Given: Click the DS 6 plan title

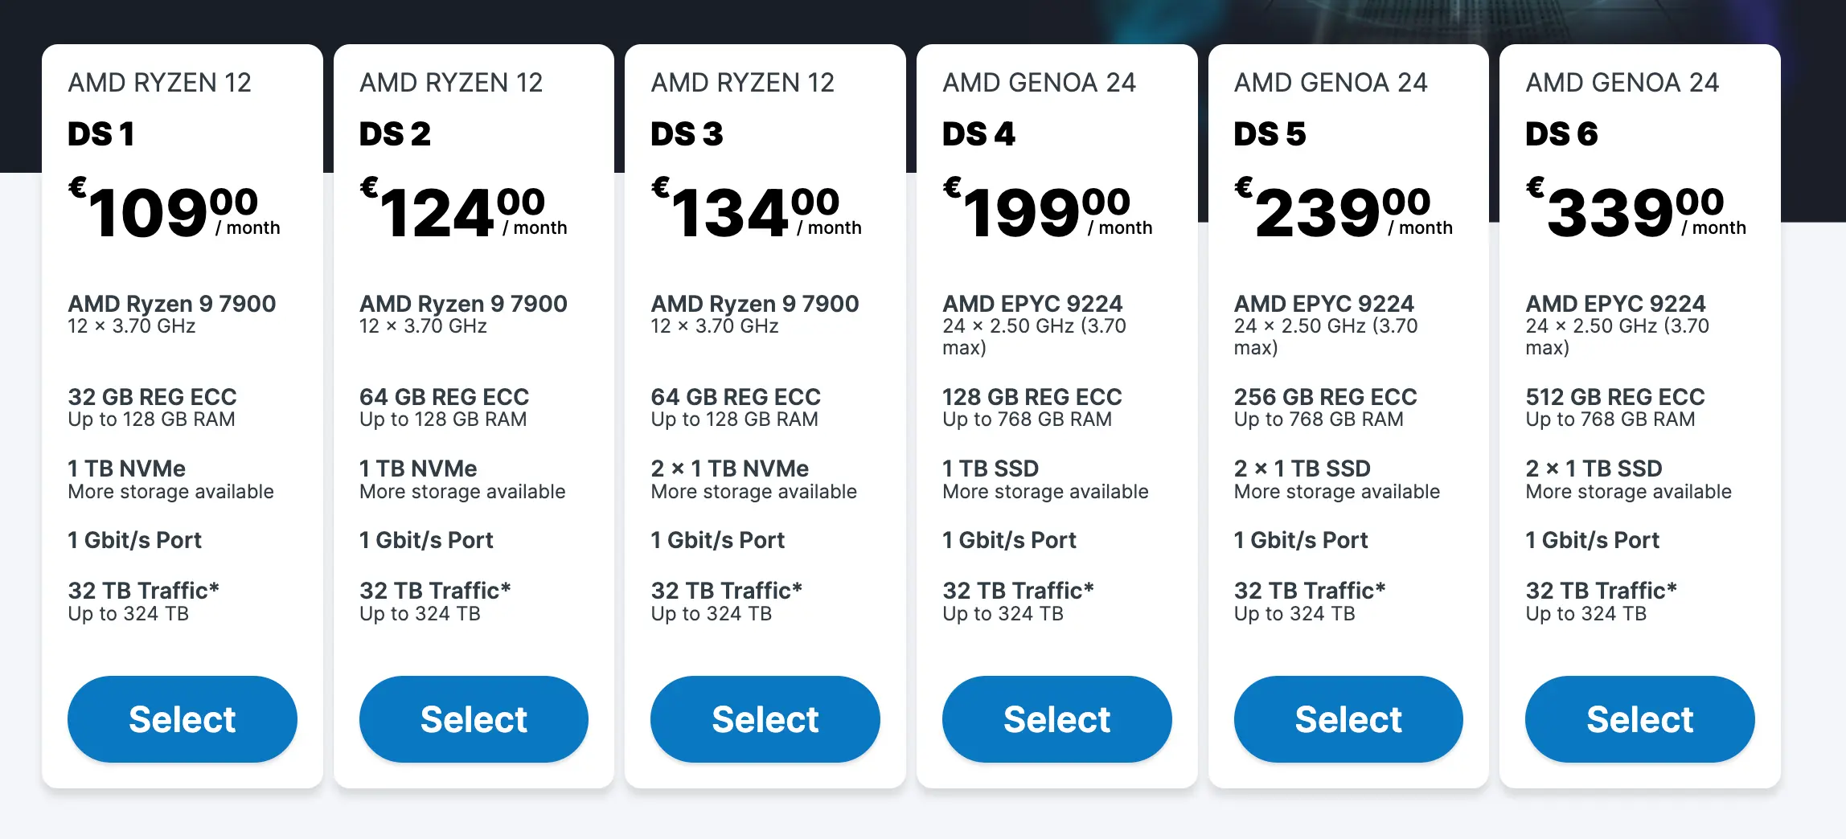Looking at the screenshot, I should pyautogui.click(x=1561, y=133).
